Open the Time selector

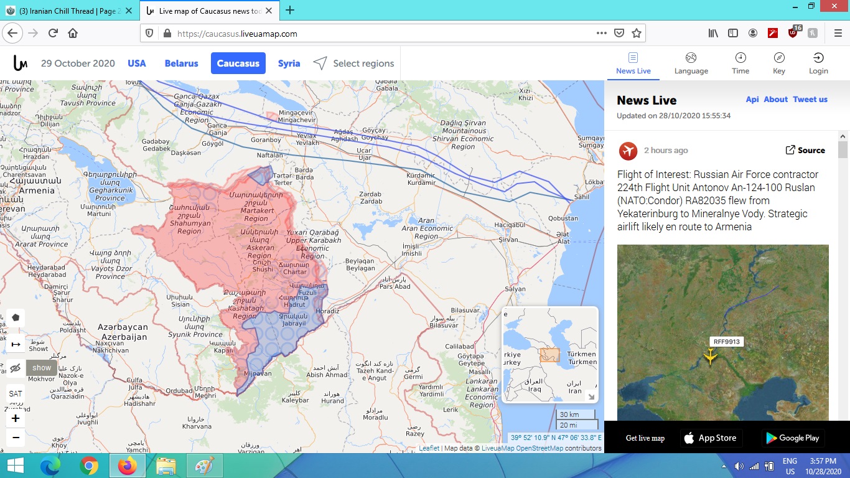[740, 63]
